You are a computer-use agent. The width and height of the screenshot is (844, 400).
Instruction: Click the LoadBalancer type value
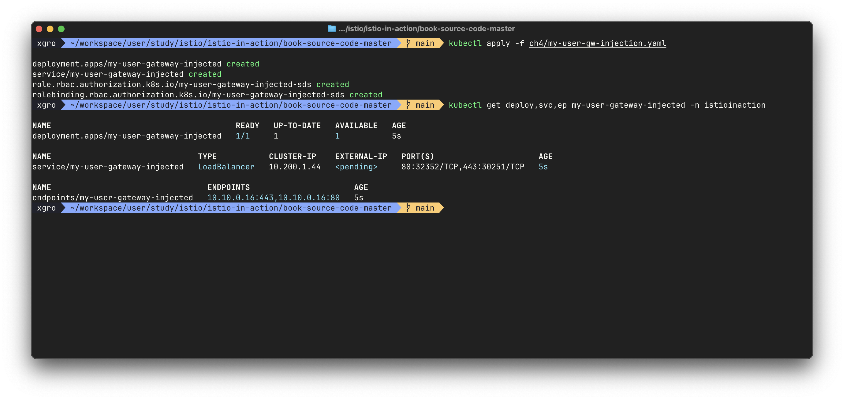coord(226,167)
